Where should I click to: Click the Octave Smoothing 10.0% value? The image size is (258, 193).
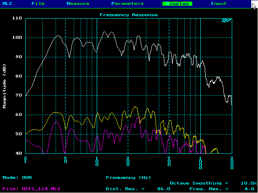pyautogui.click(x=249, y=183)
